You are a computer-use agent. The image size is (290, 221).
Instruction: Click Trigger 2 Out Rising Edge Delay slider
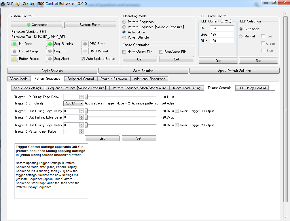pyautogui.click(x=121, y=125)
